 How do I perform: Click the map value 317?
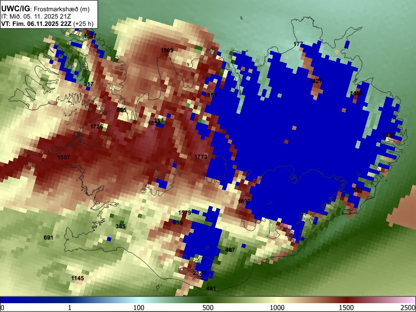pyautogui.click(x=89, y=84)
